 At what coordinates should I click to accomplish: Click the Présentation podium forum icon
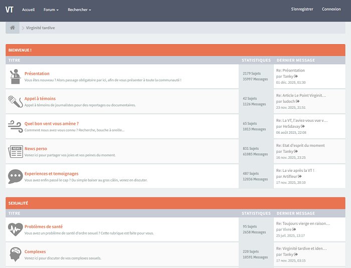(15, 76)
